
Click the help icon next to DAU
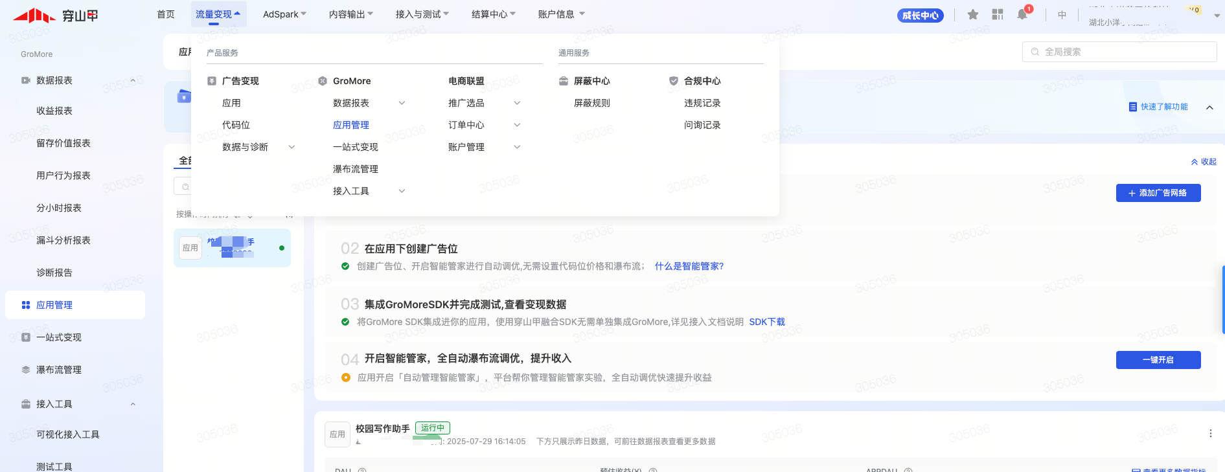[362, 470]
